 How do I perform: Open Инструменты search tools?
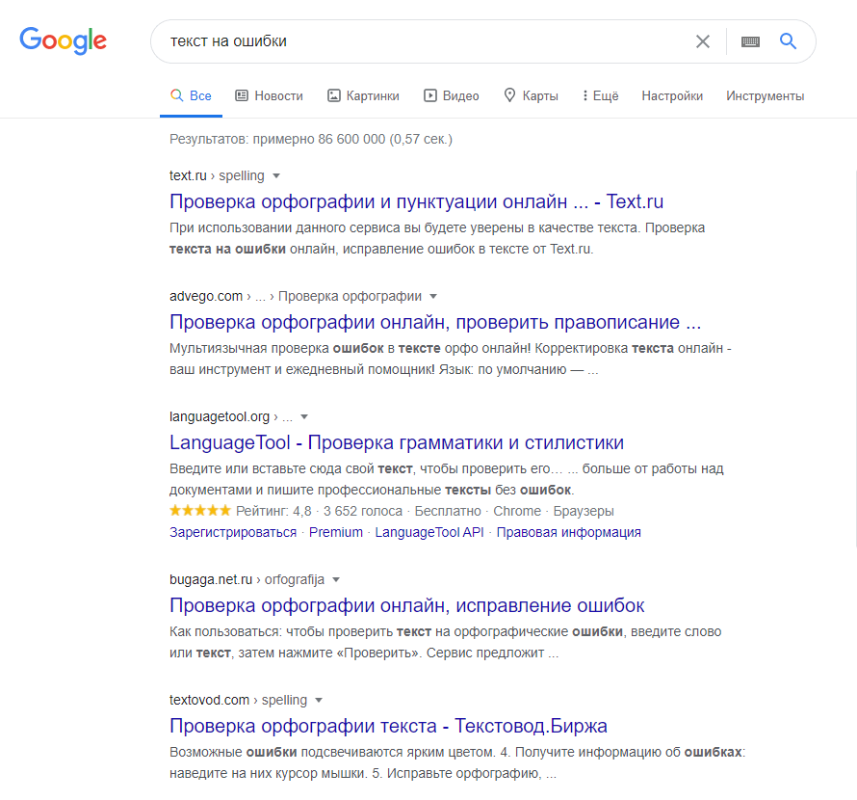pos(765,95)
